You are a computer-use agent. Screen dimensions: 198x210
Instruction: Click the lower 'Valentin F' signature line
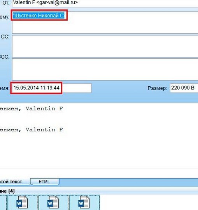pyautogui.click(x=32, y=129)
